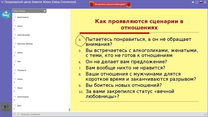The width and height of the screenshot is (208, 117).
Task: Select the name 'Светлана Зяблова' in chat
Action: pyautogui.click(x=25, y=44)
